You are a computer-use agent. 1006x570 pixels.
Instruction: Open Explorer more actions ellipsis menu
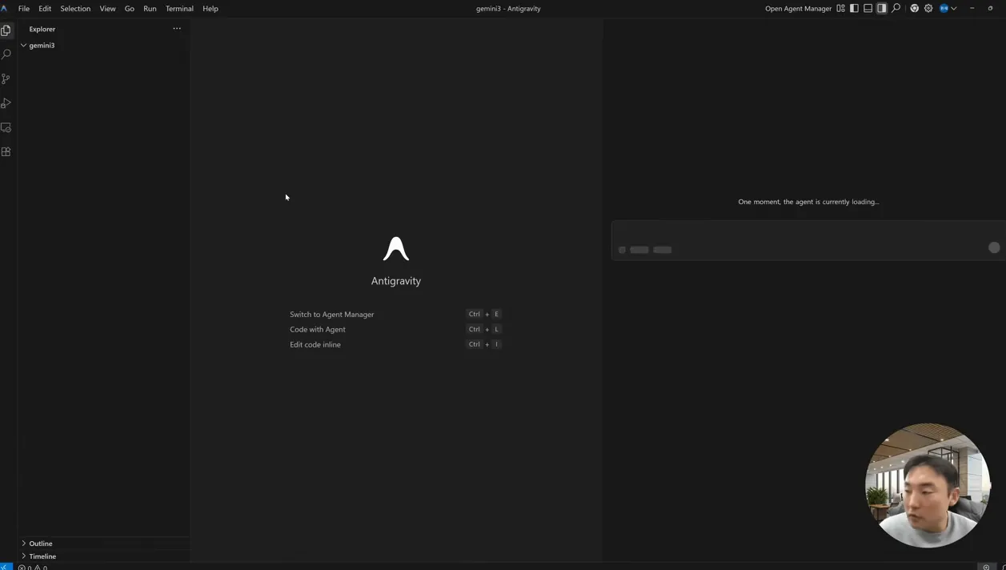point(177,29)
